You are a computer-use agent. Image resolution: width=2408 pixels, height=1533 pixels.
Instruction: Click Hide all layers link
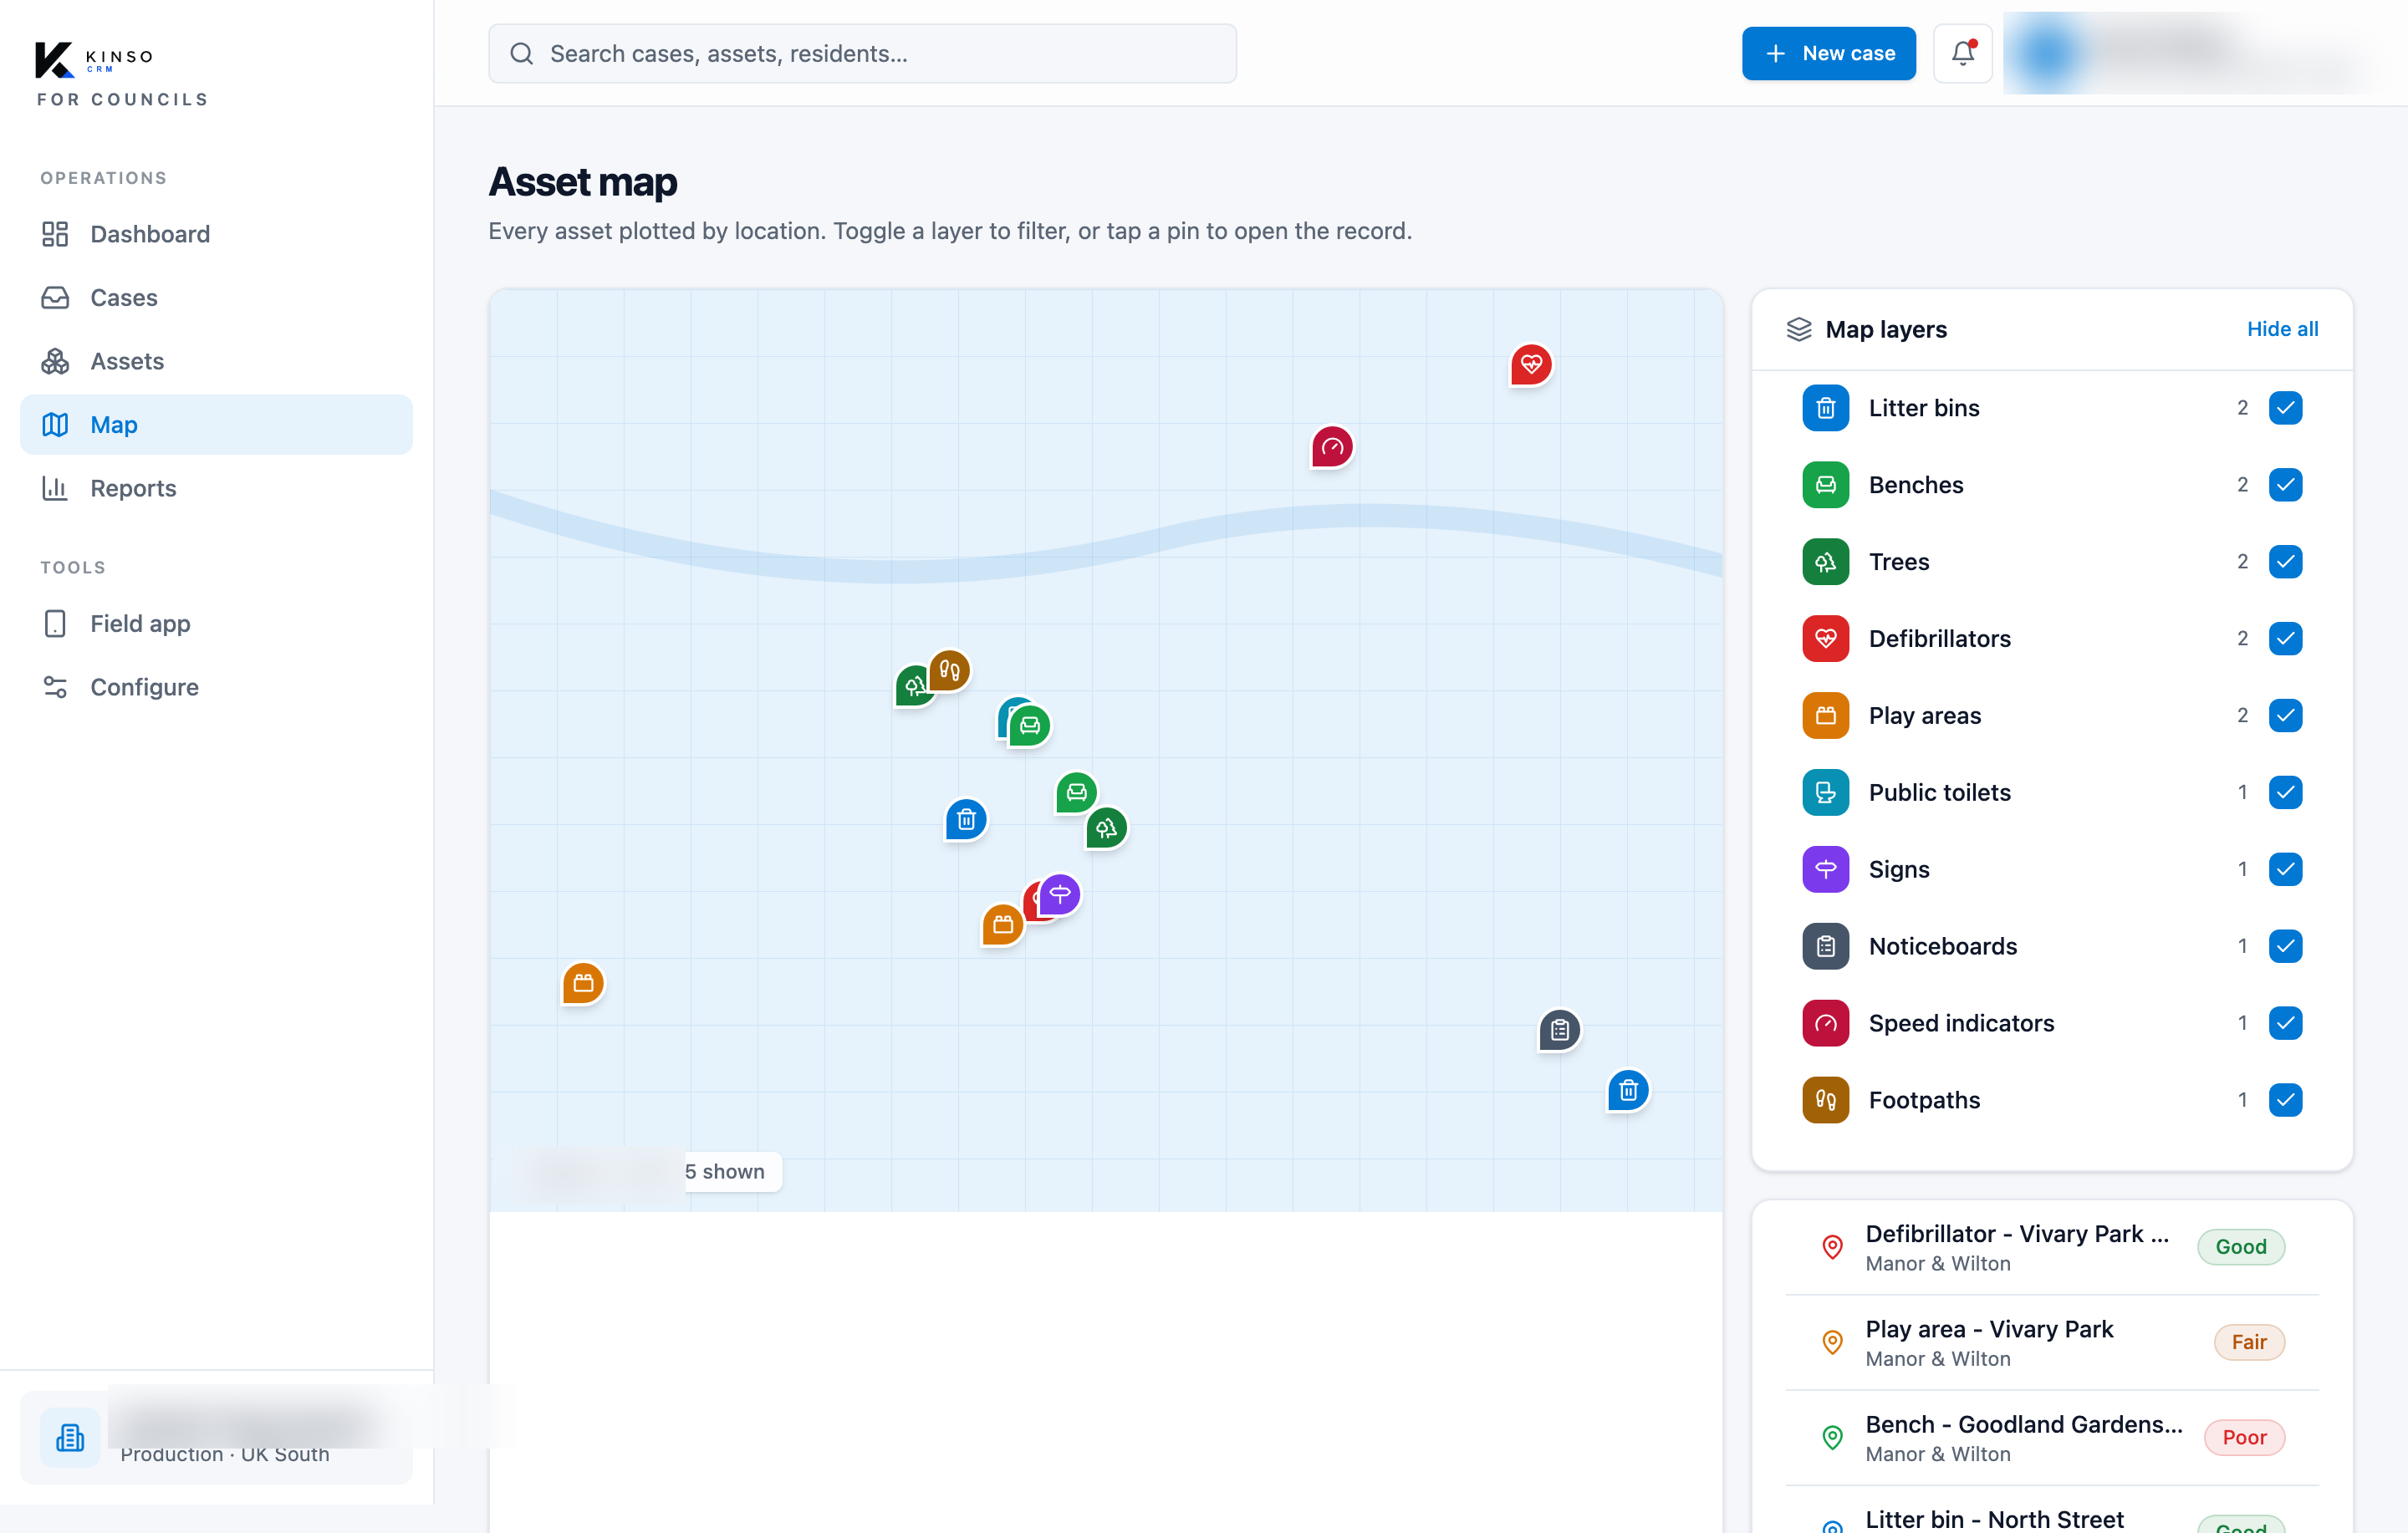click(x=2282, y=329)
